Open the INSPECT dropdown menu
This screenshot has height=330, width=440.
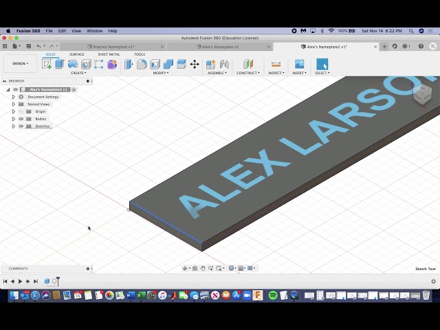pyautogui.click(x=276, y=73)
